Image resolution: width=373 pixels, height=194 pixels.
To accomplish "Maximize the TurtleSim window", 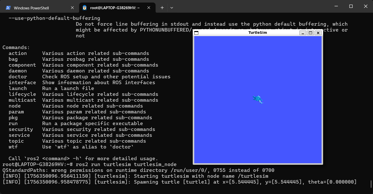I will [x=310, y=33].
